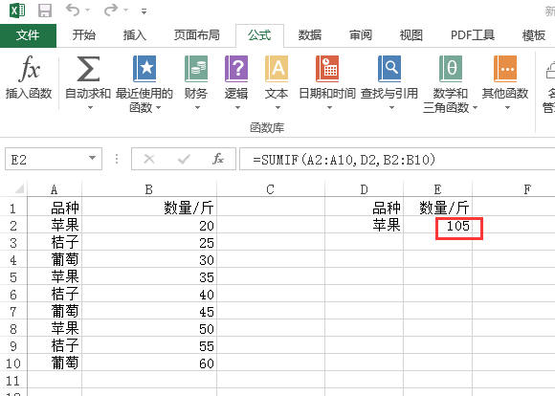The width and height of the screenshot is (555, 396).
Task: Expand the Undo history dropdown arrow
Action: [87, 11]
